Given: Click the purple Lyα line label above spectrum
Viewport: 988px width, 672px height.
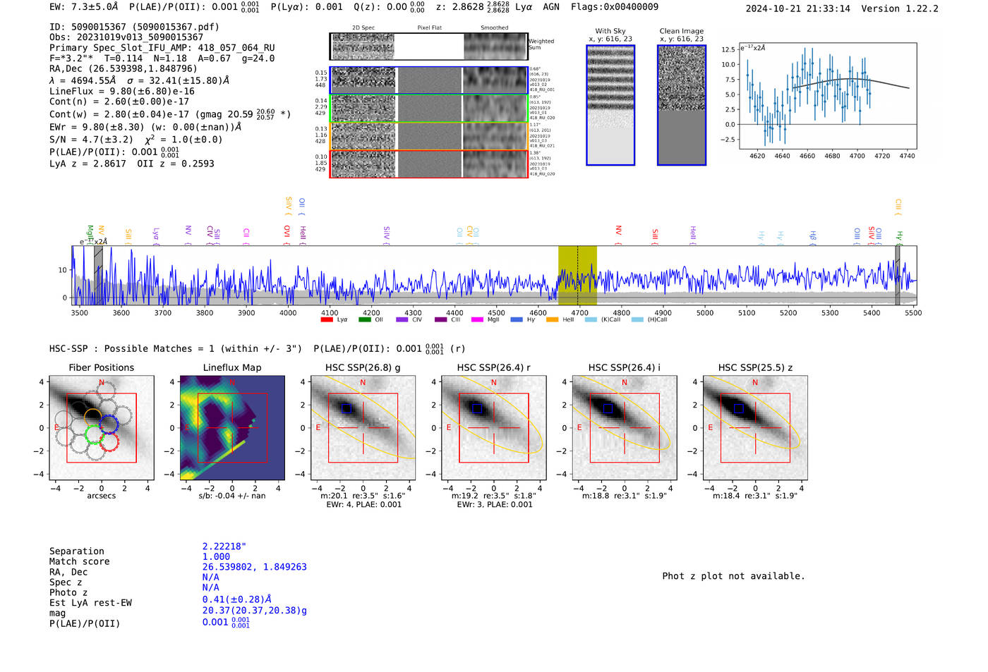Looking at the screenshot, I should (156, 236).
